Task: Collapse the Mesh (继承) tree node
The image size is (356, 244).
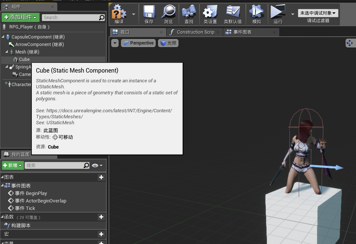Action: tap(6, 52)
